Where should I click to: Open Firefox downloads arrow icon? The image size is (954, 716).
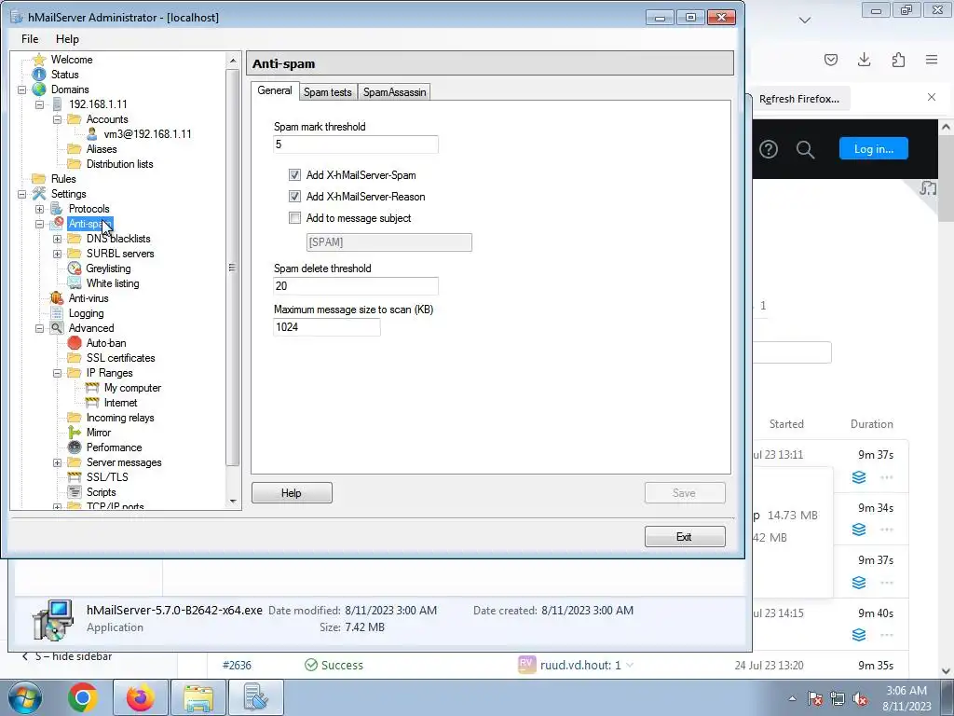[864, 59]
